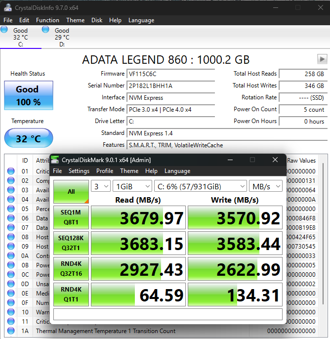Click the status orb of attribute 0D
The height and width of the screenshot is (339, 330).
pos(11,284)
